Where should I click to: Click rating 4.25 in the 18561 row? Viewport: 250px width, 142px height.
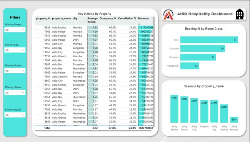95,97
